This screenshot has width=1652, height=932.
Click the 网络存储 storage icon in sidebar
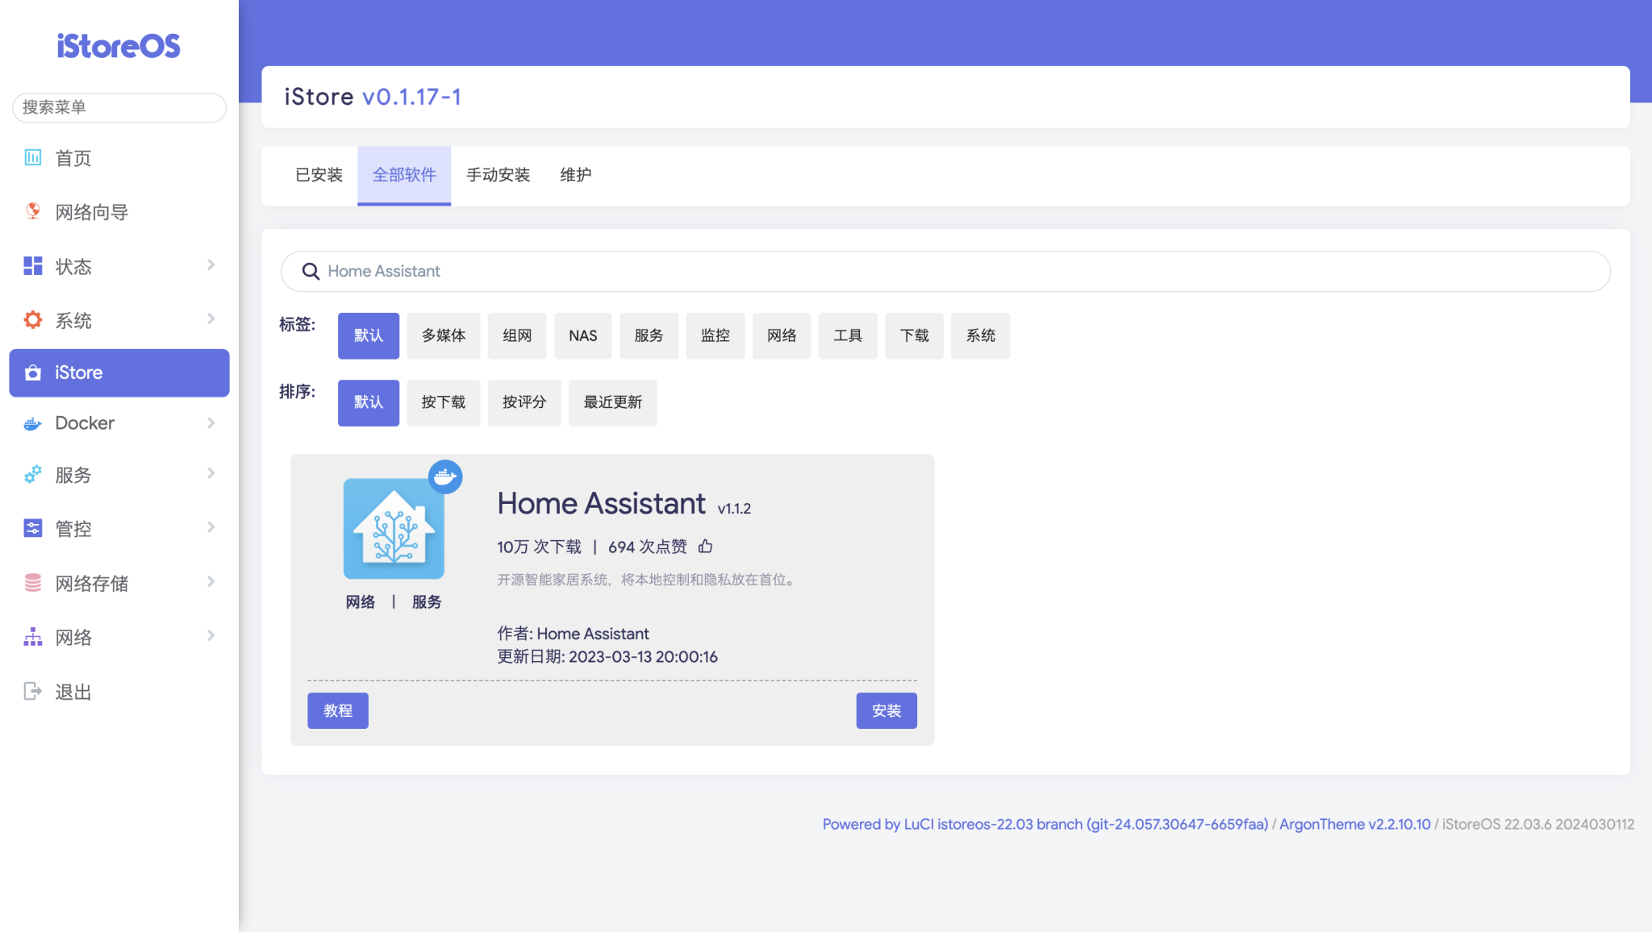click(x=32, y=582)
